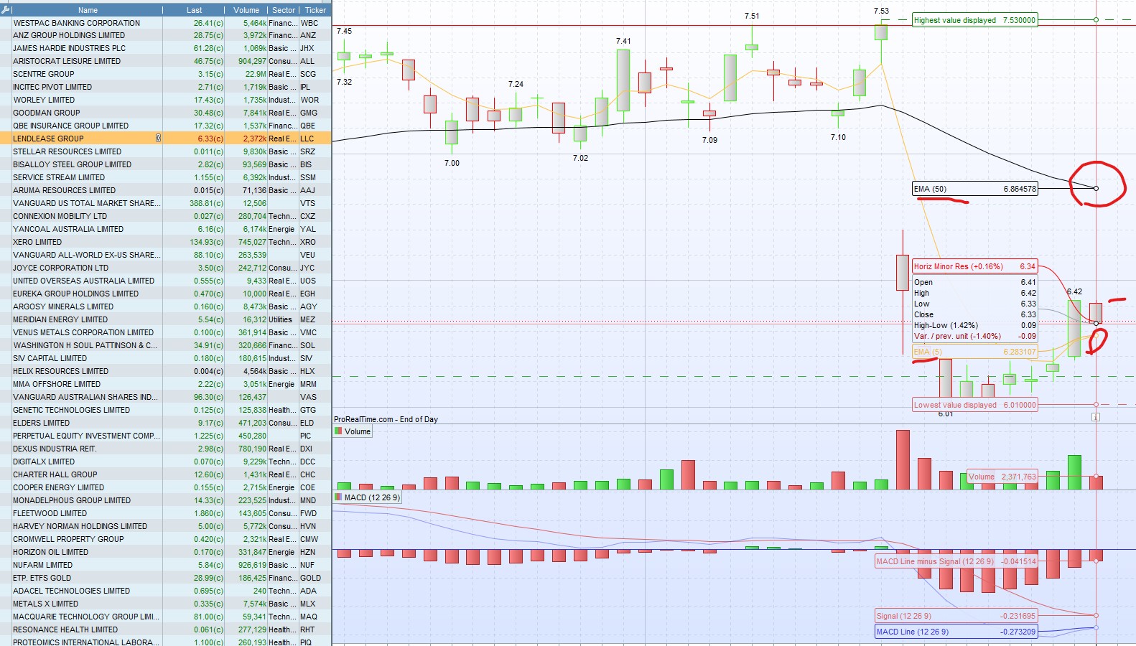Sort the list by the Volume column header
Viewport: 1136px width, 646px height.
pos(246,10)
